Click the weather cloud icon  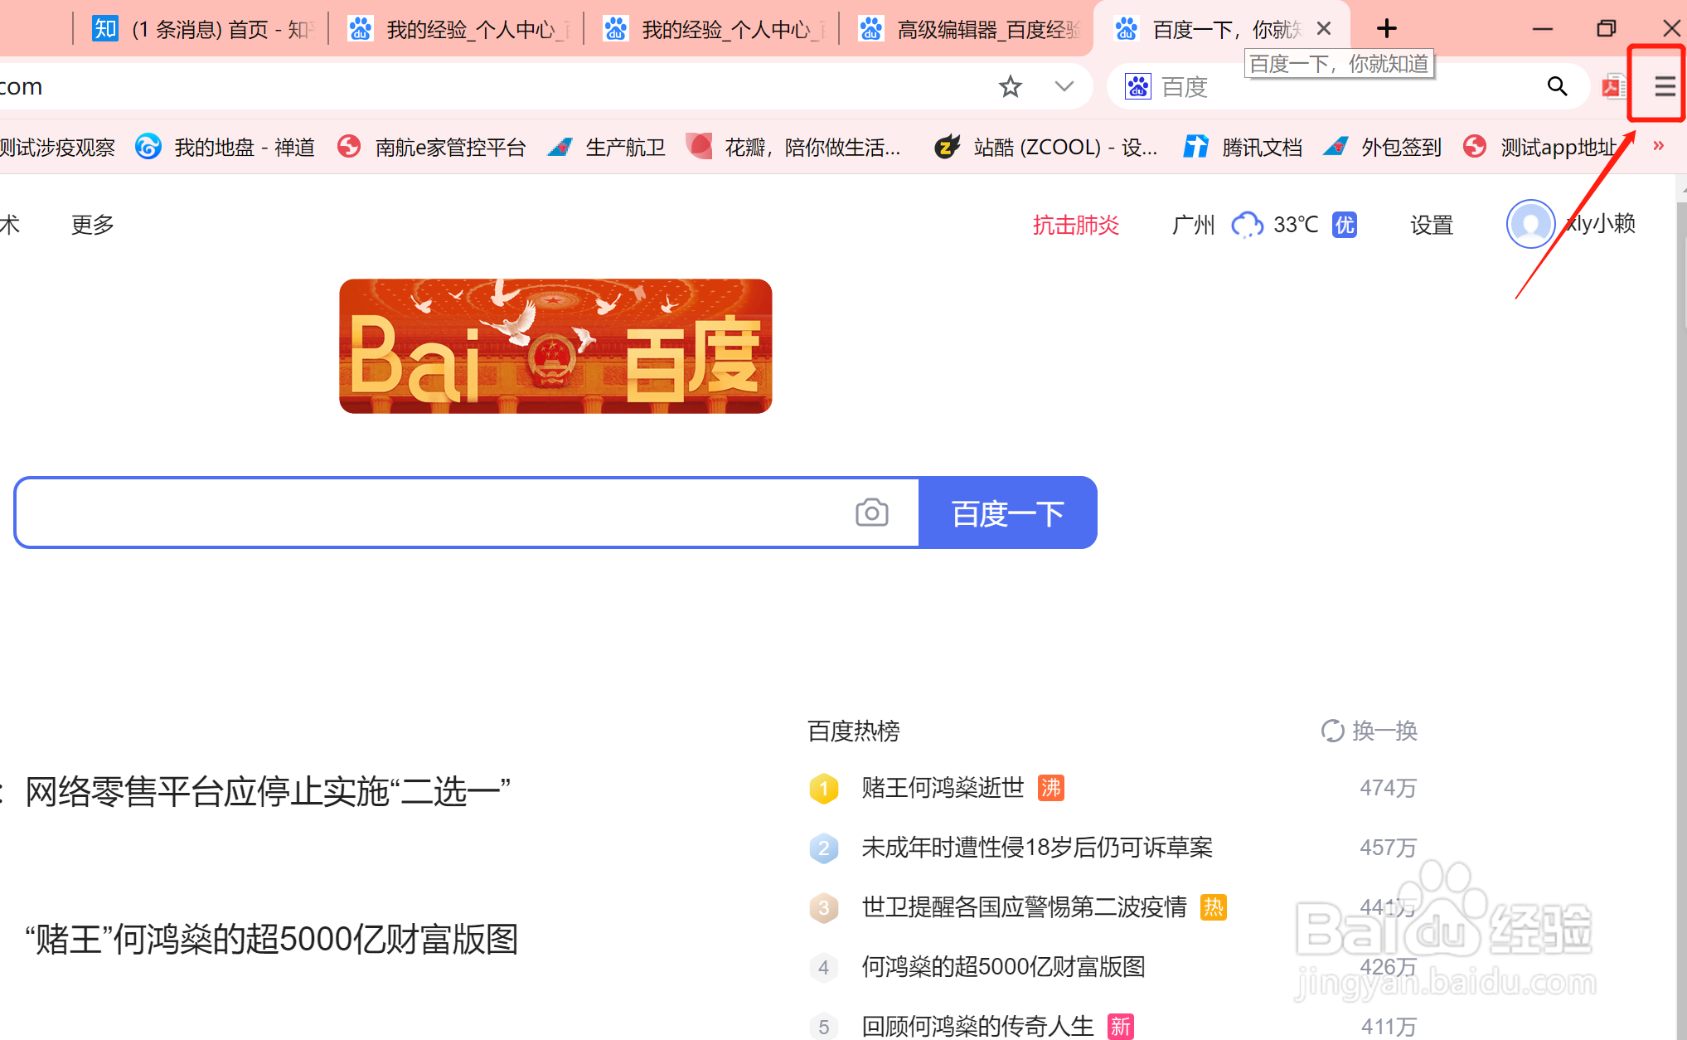(x=1247, y=225)
